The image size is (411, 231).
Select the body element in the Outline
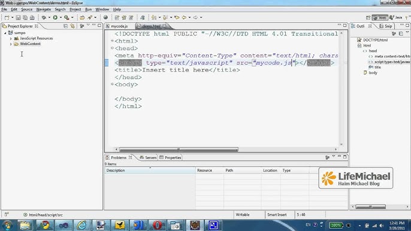point(373,73)
